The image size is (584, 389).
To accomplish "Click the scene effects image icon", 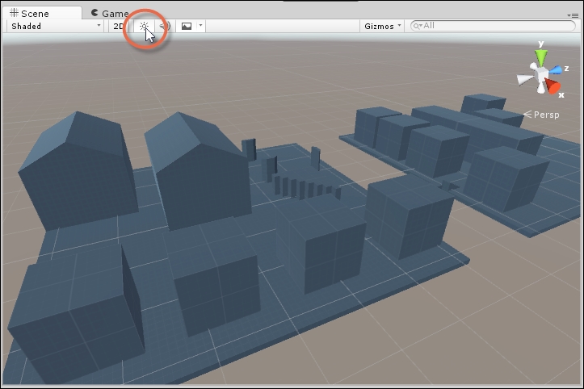I will pyautogui.click(x=187, y=26).
